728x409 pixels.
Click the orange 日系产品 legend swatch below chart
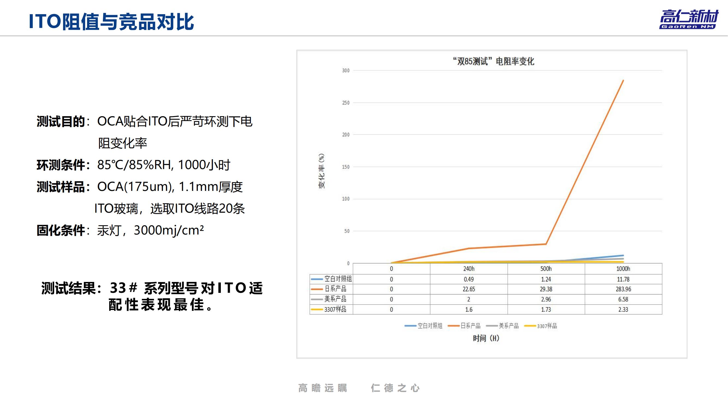click(454, 326)
